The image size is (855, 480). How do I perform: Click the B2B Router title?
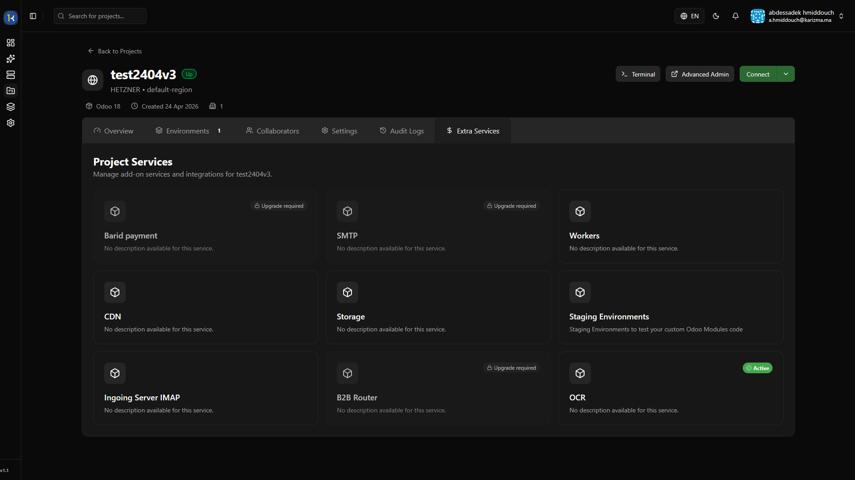[x=357, y=398]
